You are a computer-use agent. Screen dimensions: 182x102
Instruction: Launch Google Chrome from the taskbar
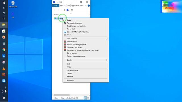point(4,50)
